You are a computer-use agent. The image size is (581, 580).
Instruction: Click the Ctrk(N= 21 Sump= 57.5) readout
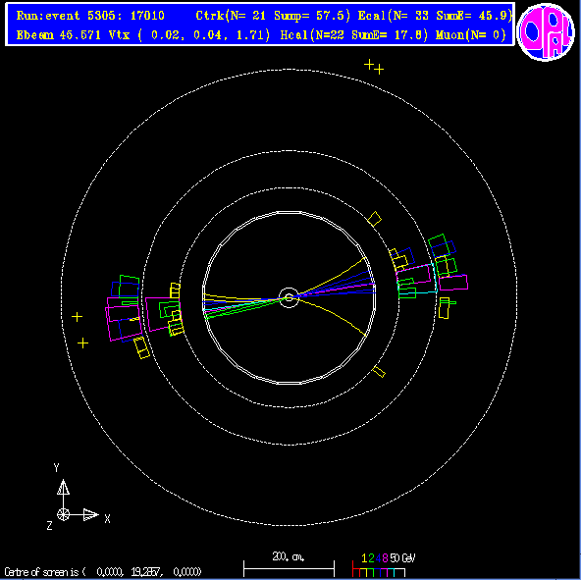tap(273, 16)
